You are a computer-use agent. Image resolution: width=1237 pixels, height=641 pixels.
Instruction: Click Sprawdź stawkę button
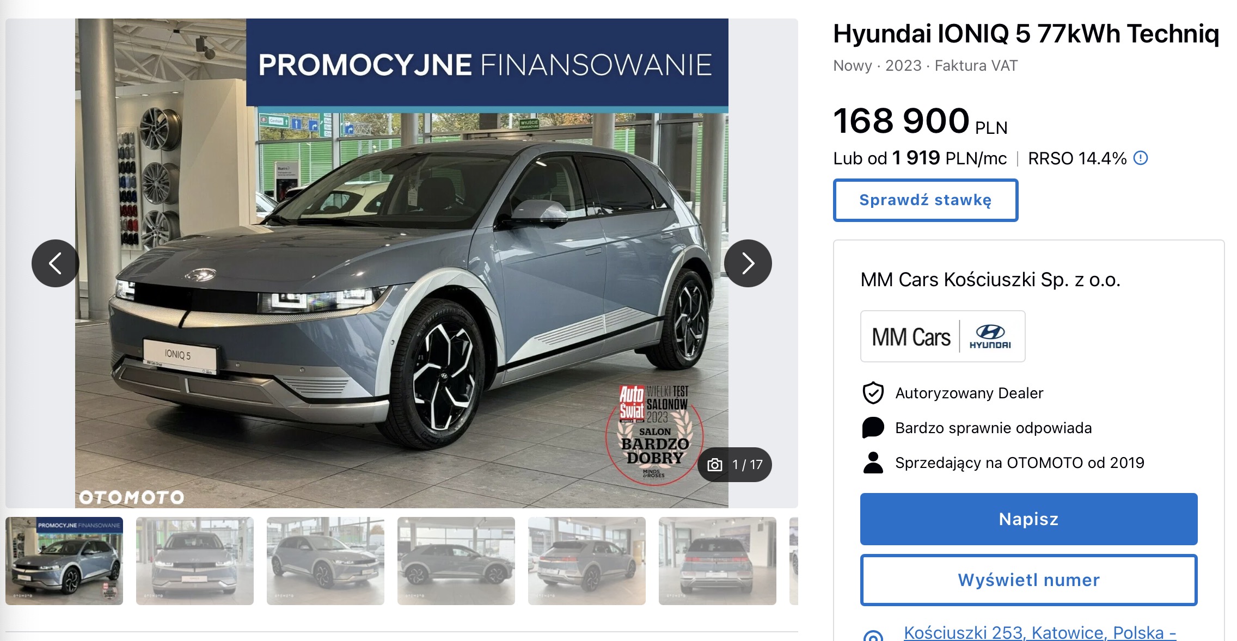pyautogui.click(x=925, y=200)
